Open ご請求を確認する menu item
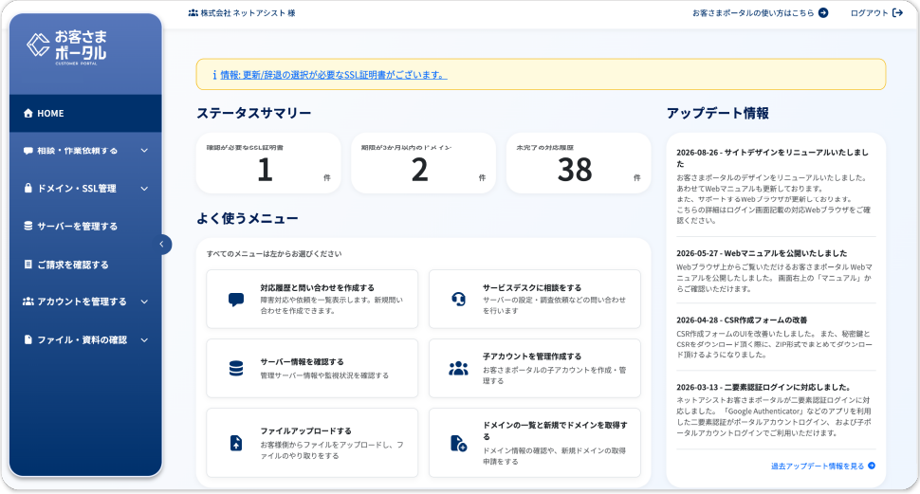 coord(85,265)
